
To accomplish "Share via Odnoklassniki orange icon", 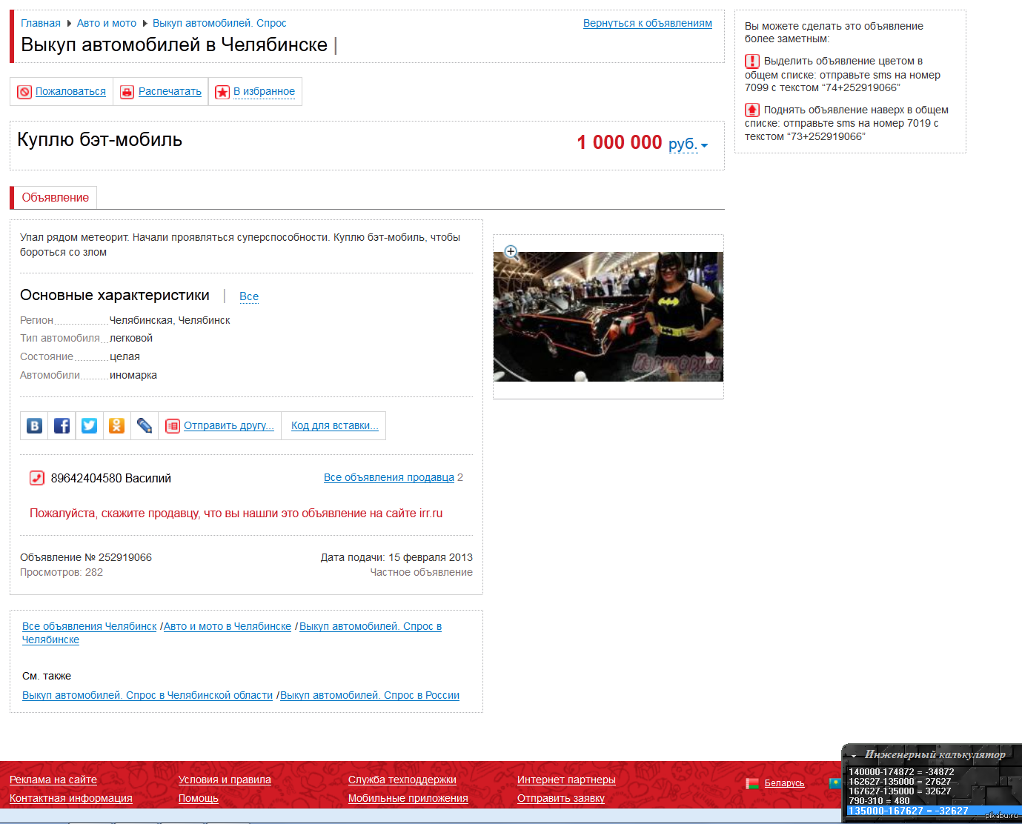I will 116,425.
